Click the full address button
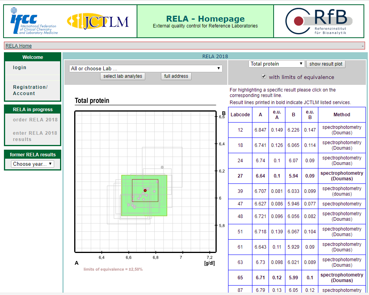Viewport: 369px width, 295px height. pos(176,76)
